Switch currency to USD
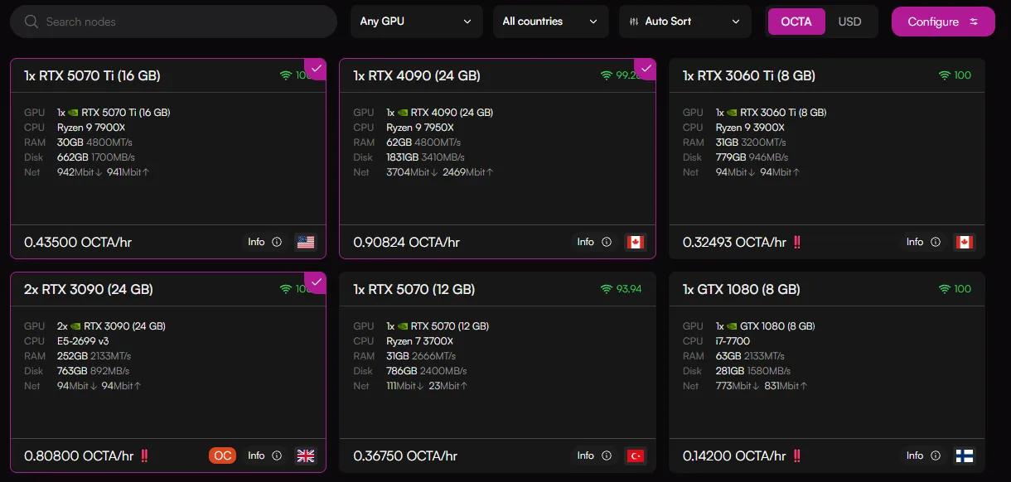 tap(849, 22)
